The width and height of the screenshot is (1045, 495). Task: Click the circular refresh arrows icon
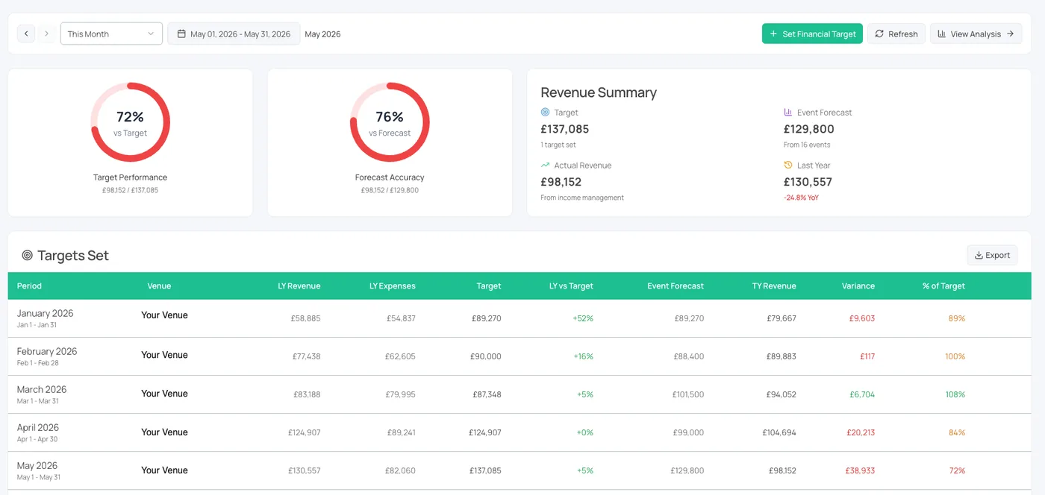pos(879,34)
